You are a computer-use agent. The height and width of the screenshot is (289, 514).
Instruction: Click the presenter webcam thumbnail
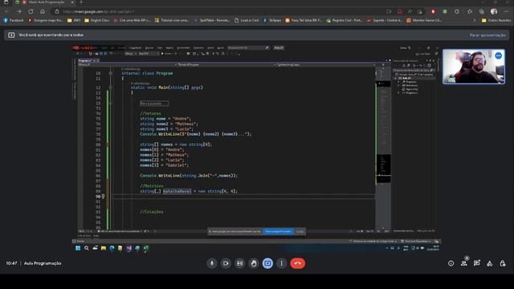click(474, 67)
